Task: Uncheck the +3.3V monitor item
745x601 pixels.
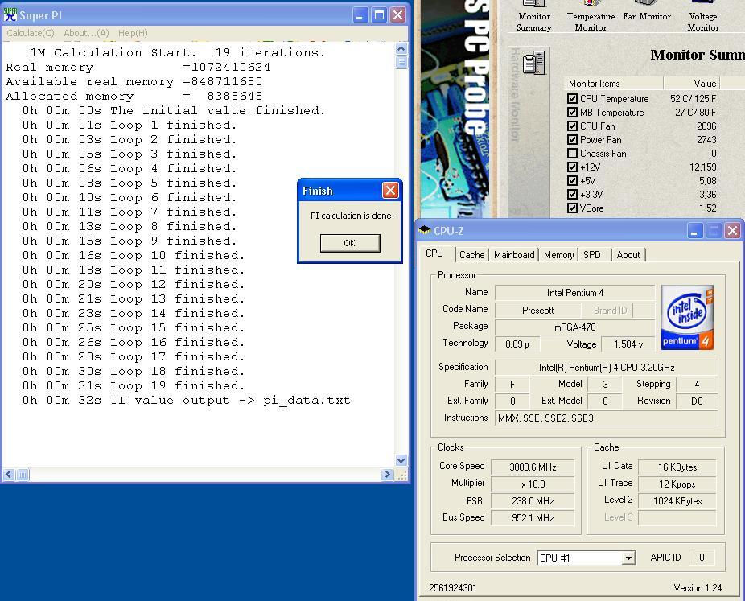Action: pyautogui.click(x=572, y=195)
